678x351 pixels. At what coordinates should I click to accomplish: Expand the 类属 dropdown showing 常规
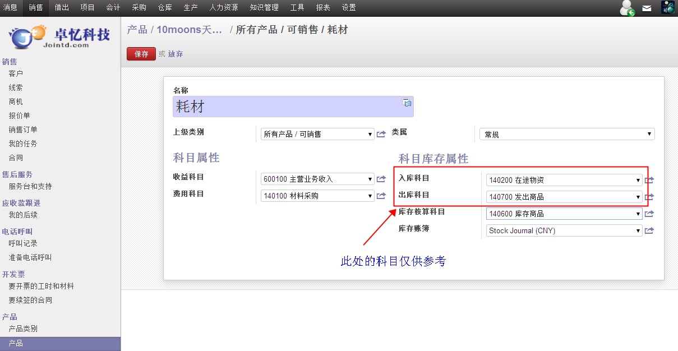click(x=567, y=134)
